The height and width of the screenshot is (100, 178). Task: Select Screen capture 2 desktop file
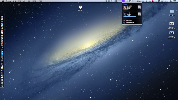pos(171,35)
